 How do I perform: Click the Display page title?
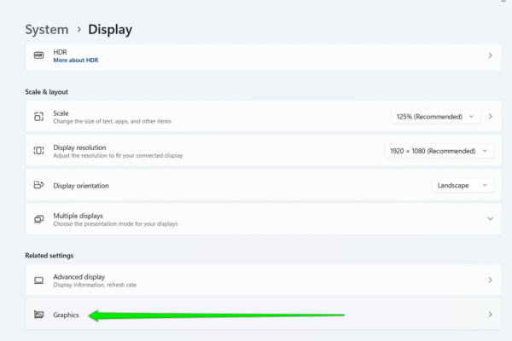coord(110,29)
